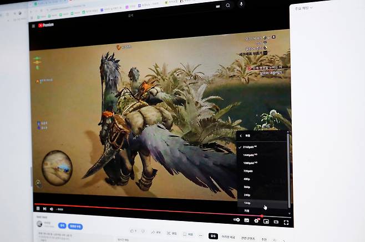Open more actions three-dot menu below the video

click(201, 235)
